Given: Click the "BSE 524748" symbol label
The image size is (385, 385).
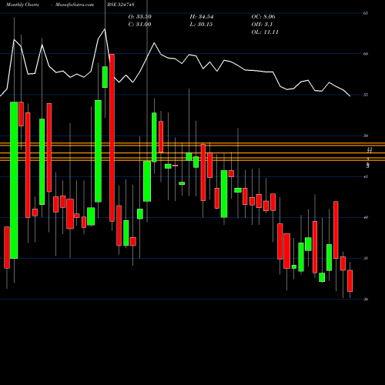Looking at the screenshot, I should 122,5.
